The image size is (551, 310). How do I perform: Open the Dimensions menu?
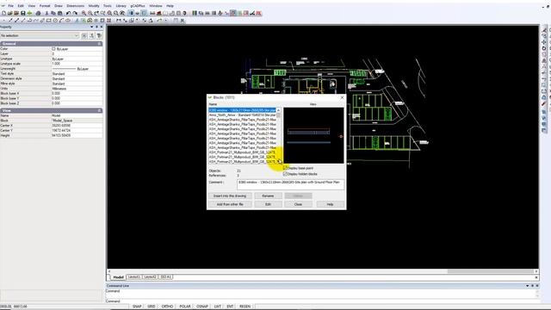[76, 6]
